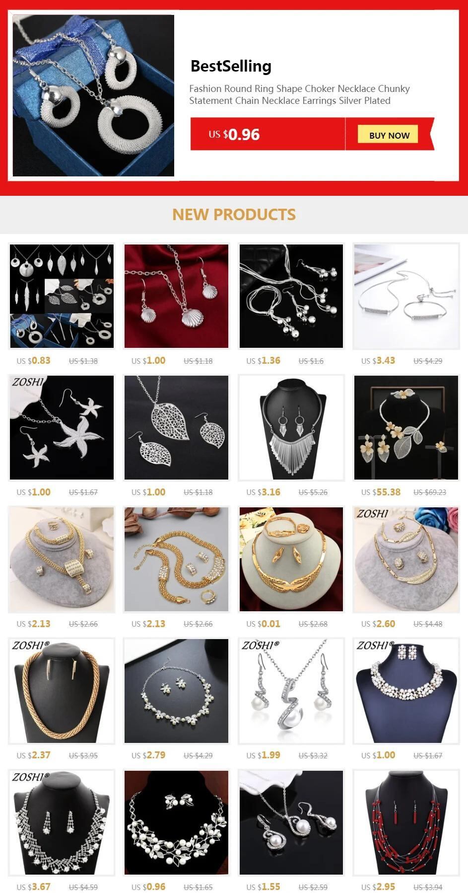The width and height of the screenshot is (468, 893).
Task: View the gold flower leaf set at $55.38
Action: 406,427
